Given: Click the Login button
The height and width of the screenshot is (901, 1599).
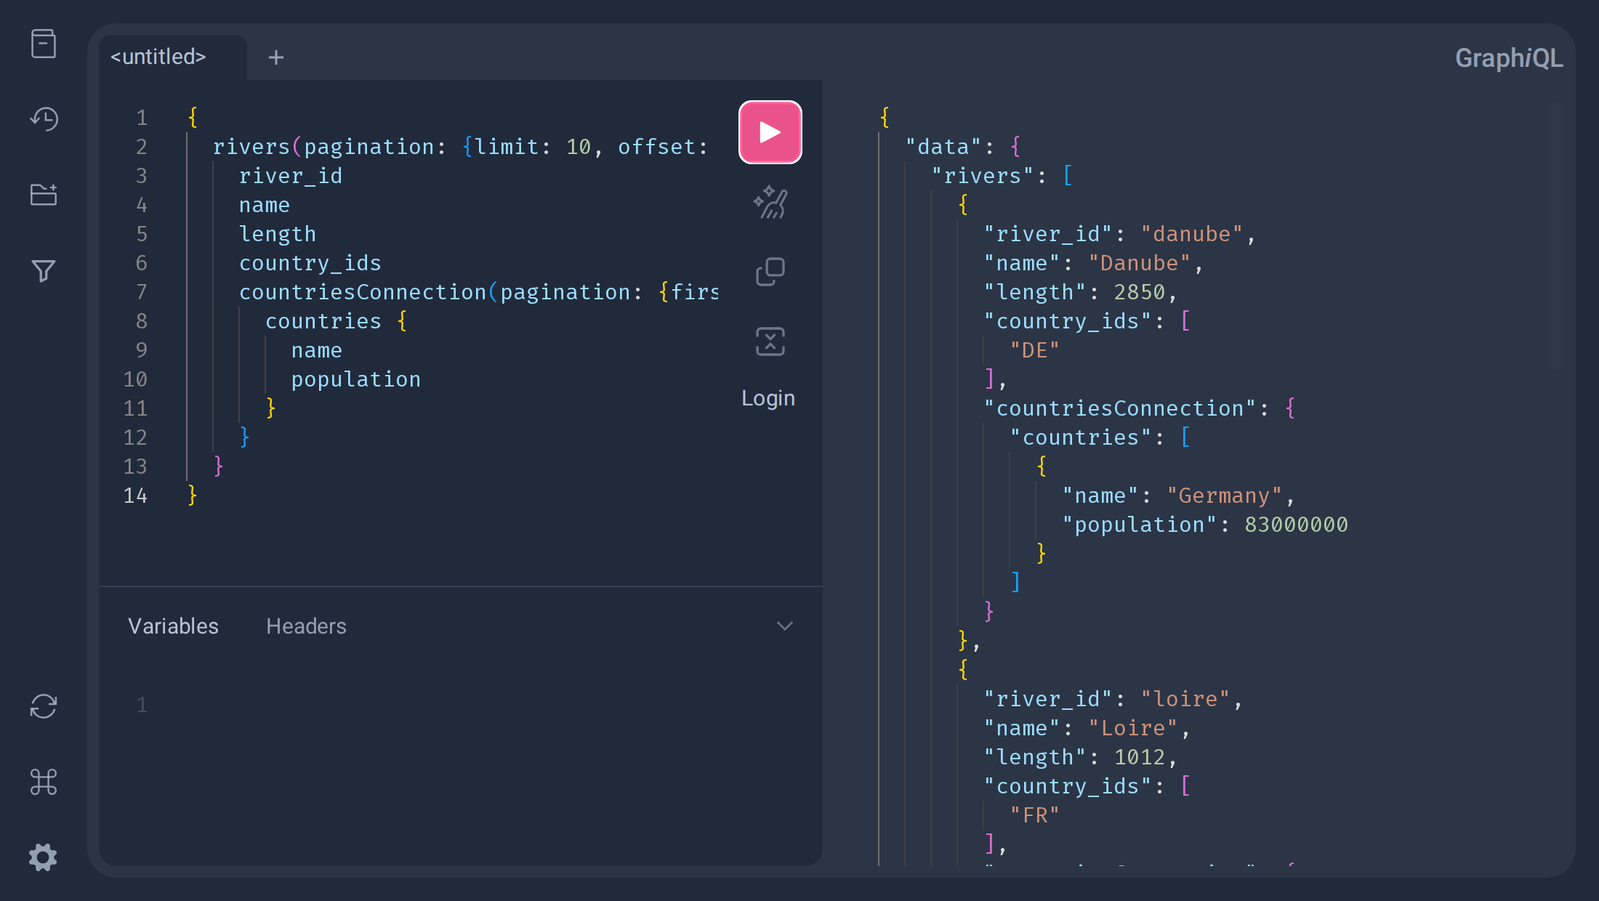Looking at the screenshot, I should [768, 398].
